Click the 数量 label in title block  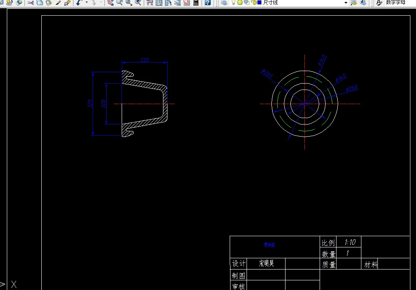click(328, 254)
